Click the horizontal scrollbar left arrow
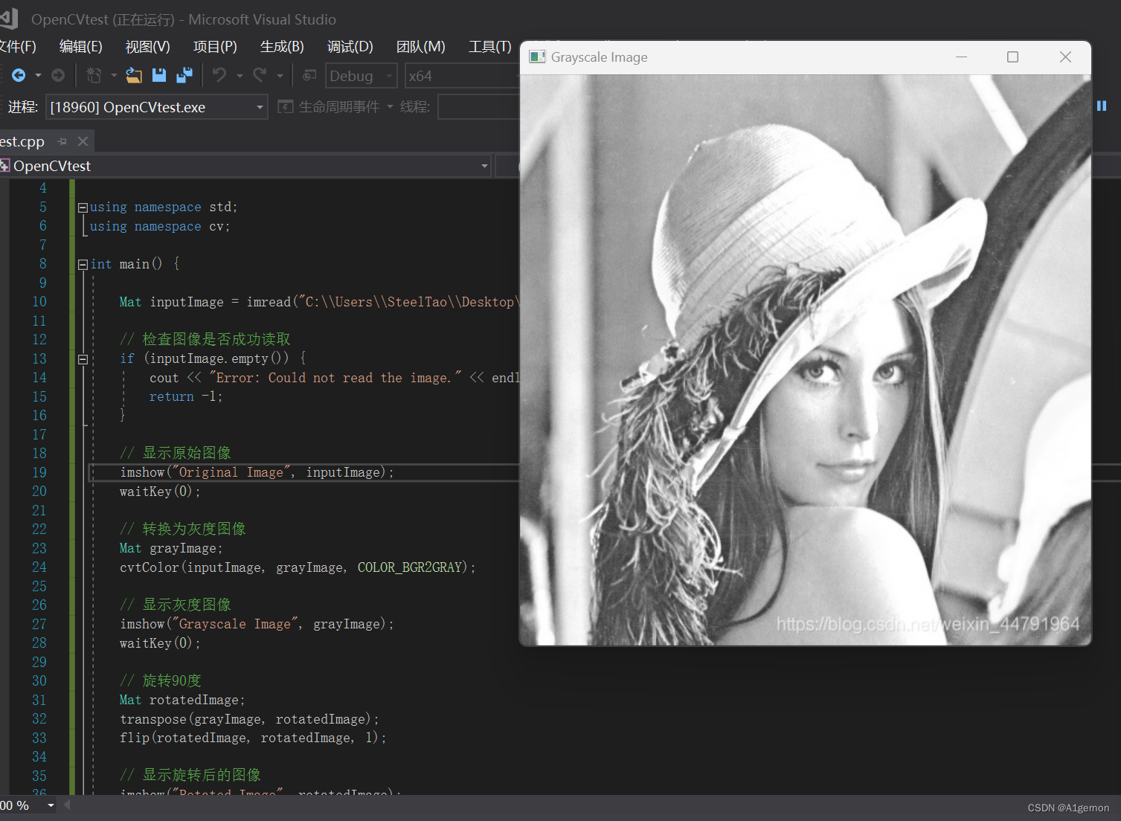Screen dimensions: 1121x821 (x=67, y=805)
